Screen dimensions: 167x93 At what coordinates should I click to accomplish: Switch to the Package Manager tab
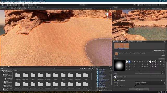[x=20, y=7]
